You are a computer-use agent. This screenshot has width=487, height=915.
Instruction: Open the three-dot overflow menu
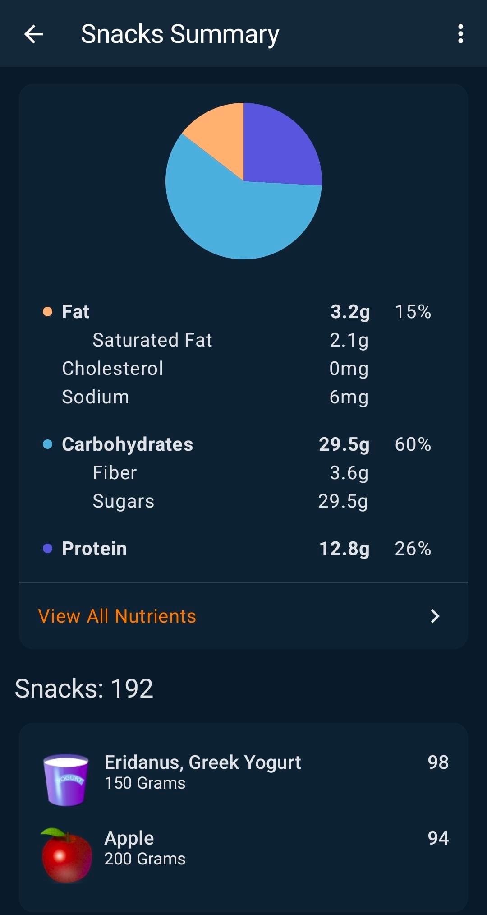[460, 34]
